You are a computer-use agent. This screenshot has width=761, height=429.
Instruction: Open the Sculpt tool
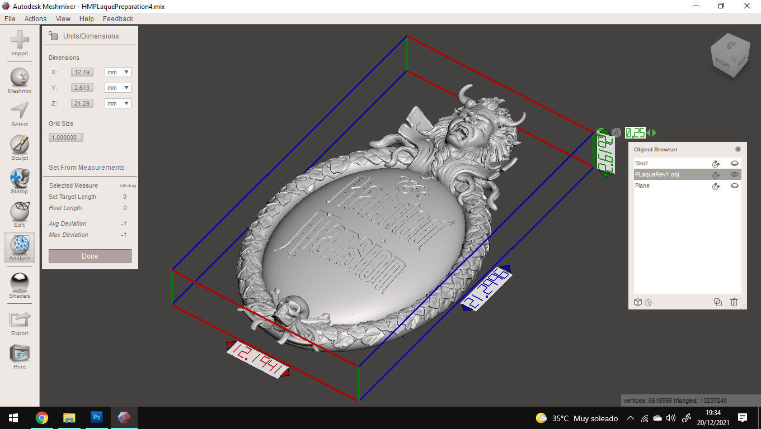[x=20, y=147]
